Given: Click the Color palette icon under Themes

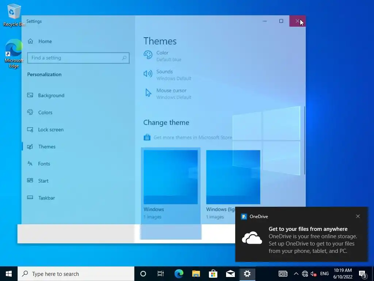Looking at the screenshot, I should pyautogui.click(x=148, y=55).
